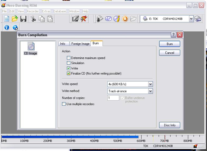Open the Window menu

point(74,11)
